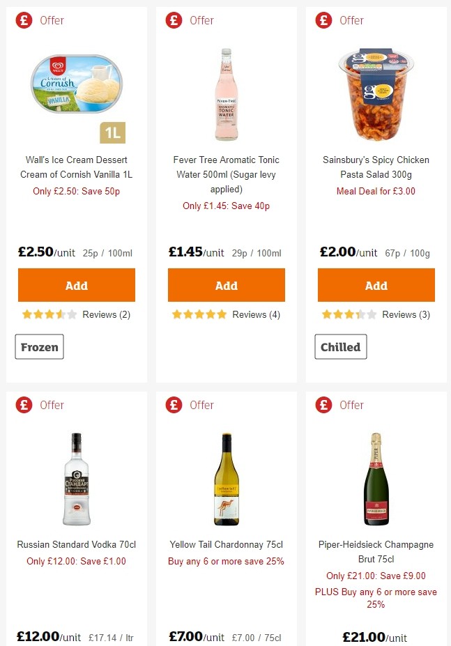
Task: Click the Frozen label on Wall's Ice Cream
Action: click(x=39, y=346)
